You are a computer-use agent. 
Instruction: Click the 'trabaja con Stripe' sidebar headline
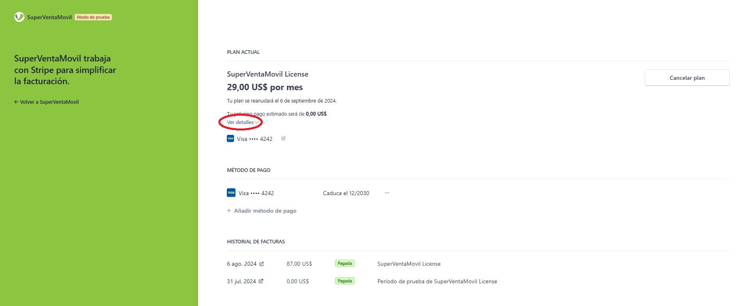(65, 70)
